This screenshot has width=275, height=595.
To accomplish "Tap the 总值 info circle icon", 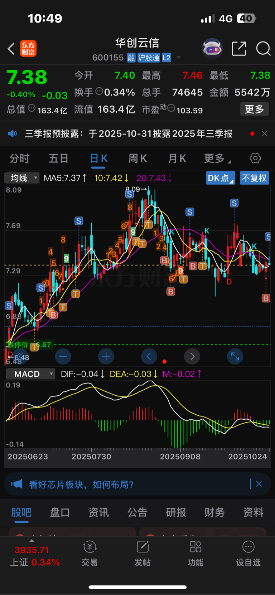I will (x=32, y=108).
